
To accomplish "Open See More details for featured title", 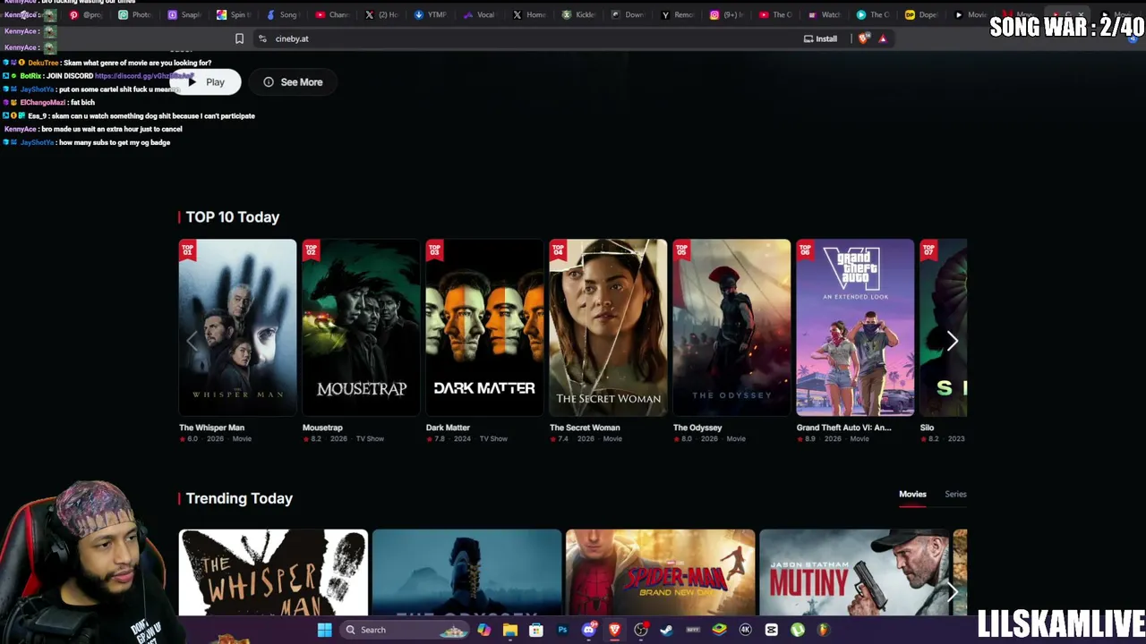I will pyautogui.click(x=293, y=82).
